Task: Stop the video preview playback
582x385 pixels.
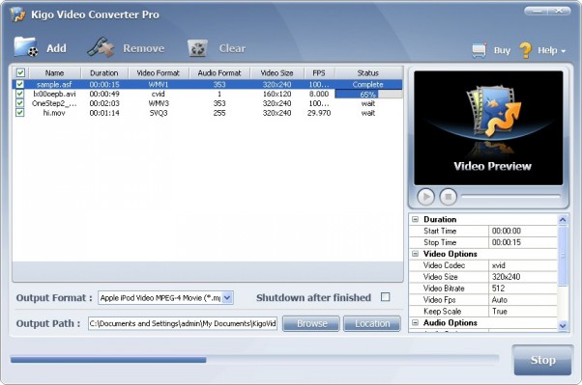Action: click(448, 197)
